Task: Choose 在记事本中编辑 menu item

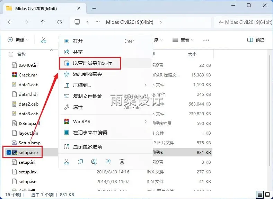Action: (x=106, y=133)
